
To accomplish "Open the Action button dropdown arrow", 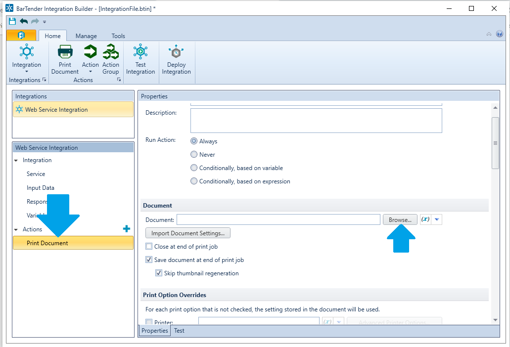I will coord(91,72).
